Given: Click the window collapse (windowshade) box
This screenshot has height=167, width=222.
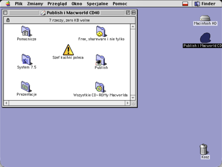Looking at the screenshot, I should pos(134,13).
